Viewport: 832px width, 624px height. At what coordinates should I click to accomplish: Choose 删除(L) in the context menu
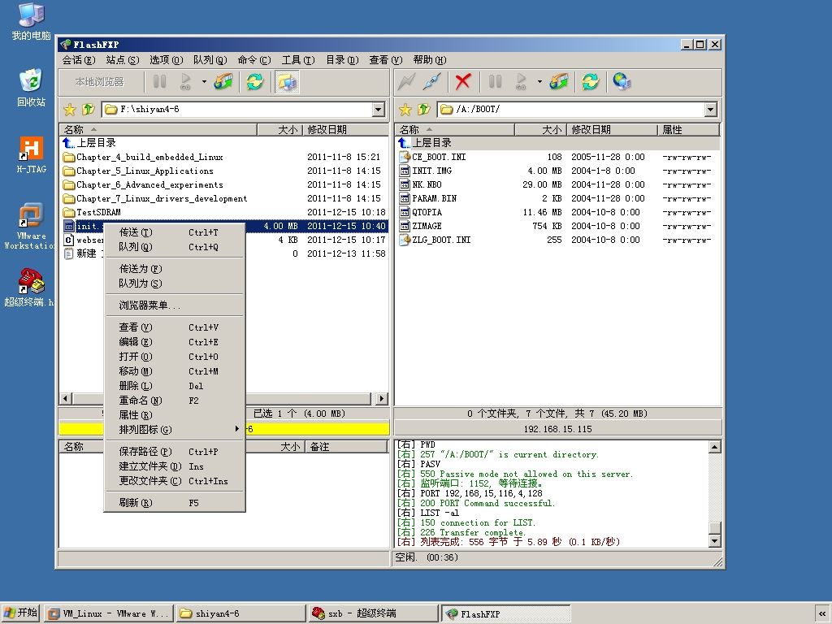pyautogui.click(x=175, y=386)
